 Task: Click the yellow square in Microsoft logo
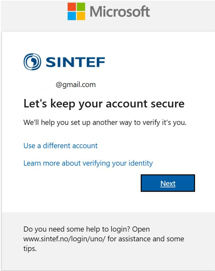tap(81, 16)
